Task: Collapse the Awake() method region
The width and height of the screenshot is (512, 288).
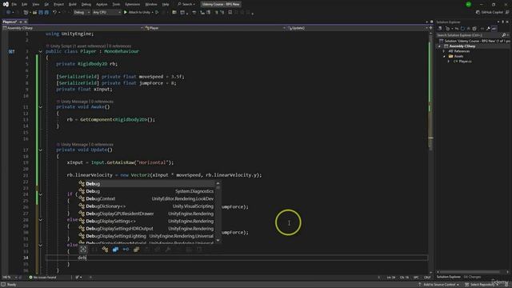Action: [x=41, y=107]
